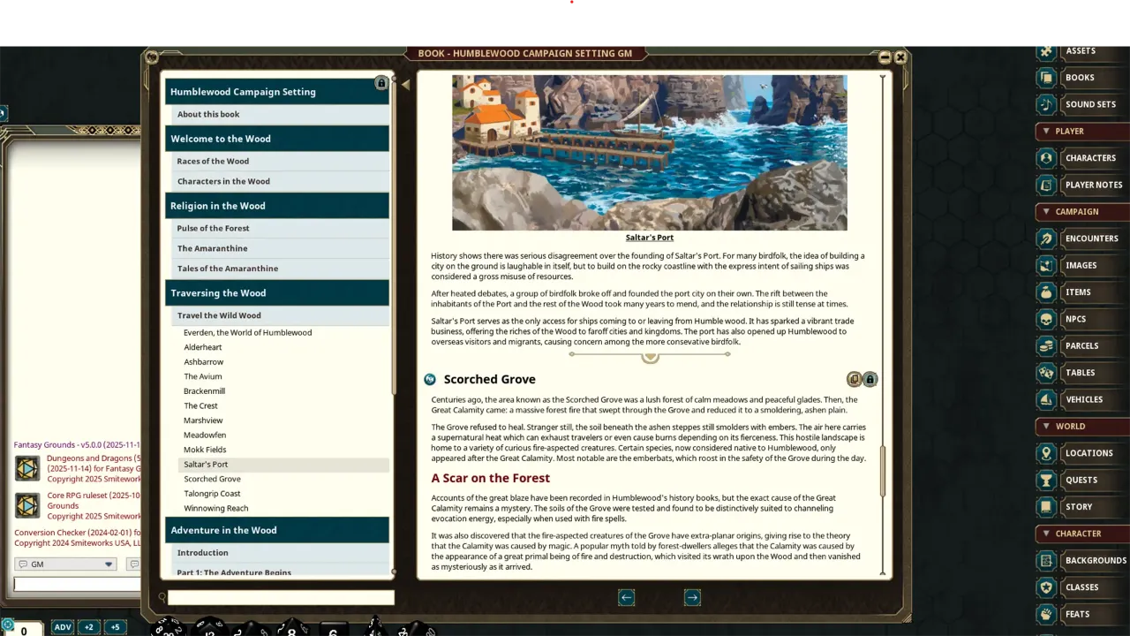Open the Locations pin icon

(x=1046, y=453)
